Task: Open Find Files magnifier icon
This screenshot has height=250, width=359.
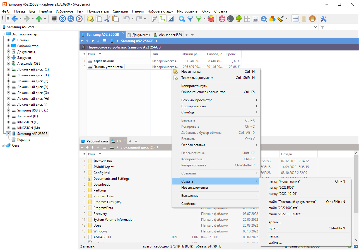Action: tap(182, 19)
